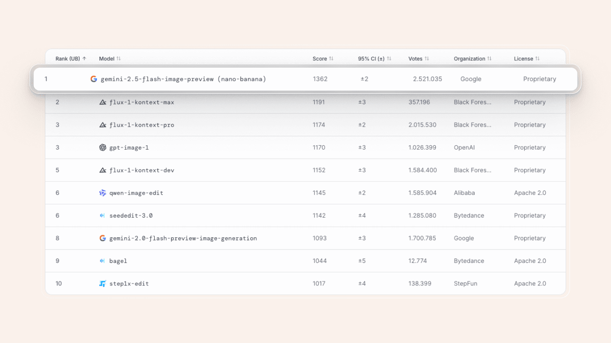The width and height of the screenshot is (611, 343).
Task: Click the votes count 12.774
Action: tap(418, 261)
